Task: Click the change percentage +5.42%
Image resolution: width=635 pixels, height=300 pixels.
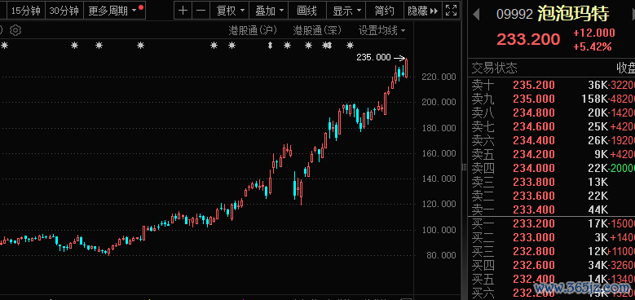Action: (x=592, y=47)
